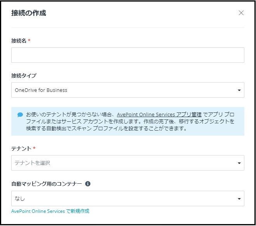Click the テナント field label
256x226 pixels.
click(x=21, y=148)
